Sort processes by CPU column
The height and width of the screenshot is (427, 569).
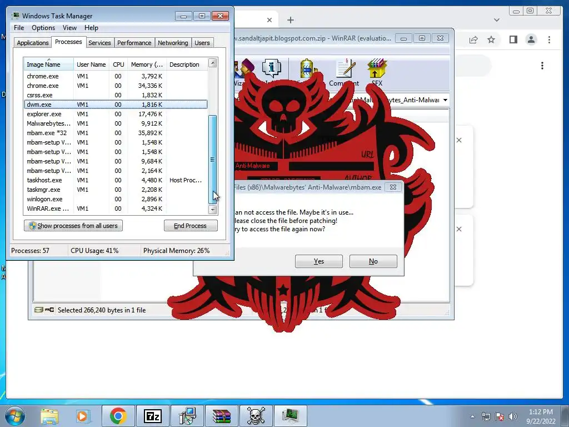pos(118,64)
